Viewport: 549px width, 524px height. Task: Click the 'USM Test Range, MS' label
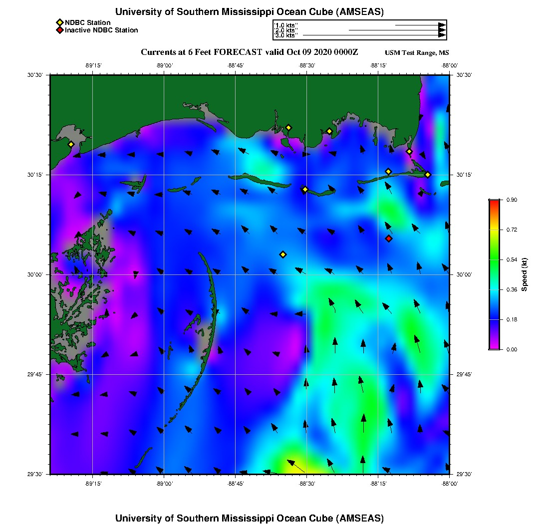point(417,53)
